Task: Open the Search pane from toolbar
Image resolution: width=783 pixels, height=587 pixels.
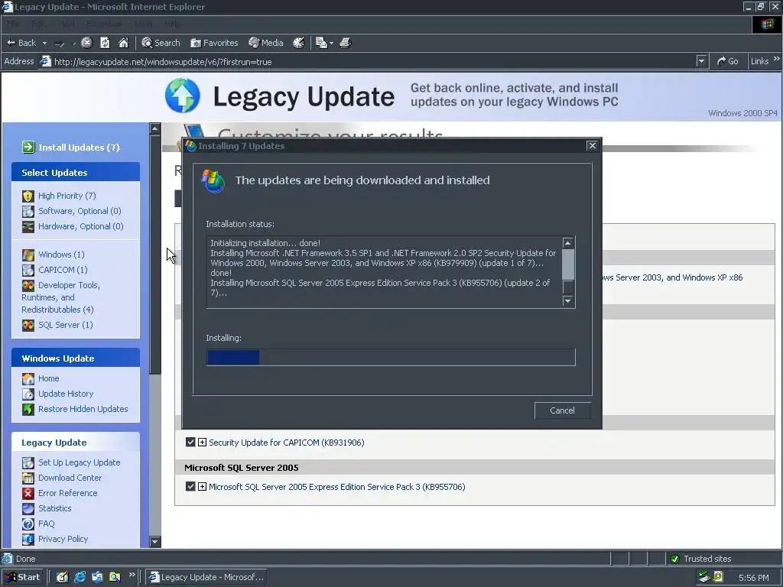Action: tap(161, 43)
